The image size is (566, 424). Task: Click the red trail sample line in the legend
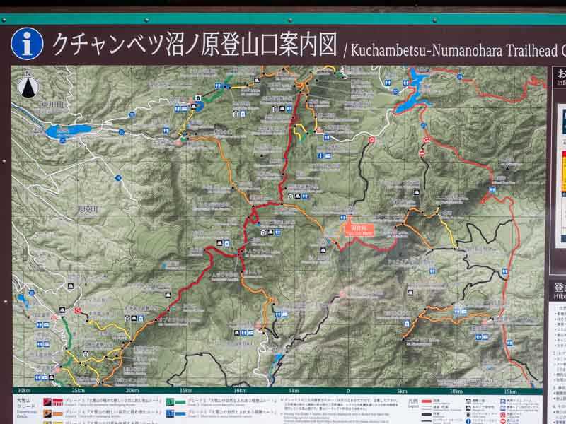point(427,401)
